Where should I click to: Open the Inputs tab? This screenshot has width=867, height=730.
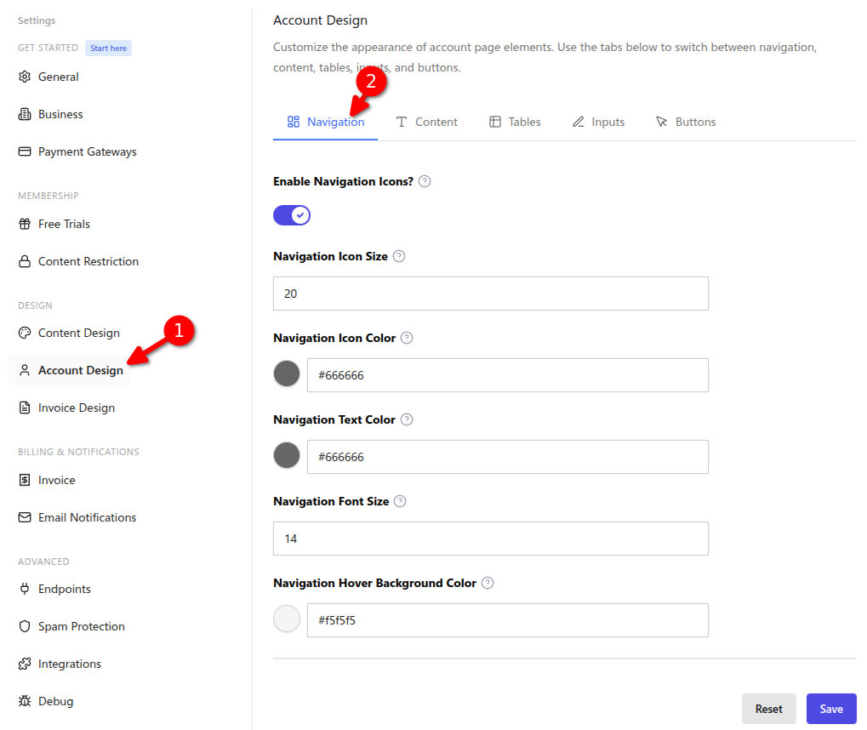coord(598,123)
